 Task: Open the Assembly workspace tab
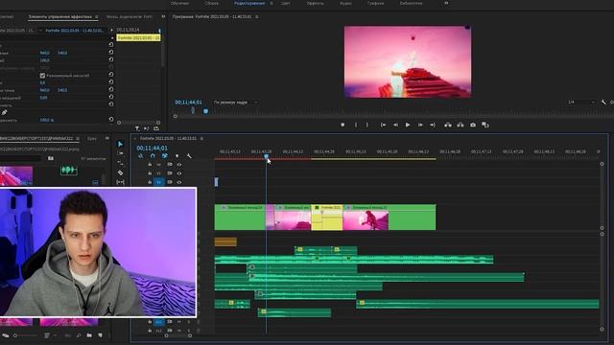pyautogui.click(x=212, y=3)
